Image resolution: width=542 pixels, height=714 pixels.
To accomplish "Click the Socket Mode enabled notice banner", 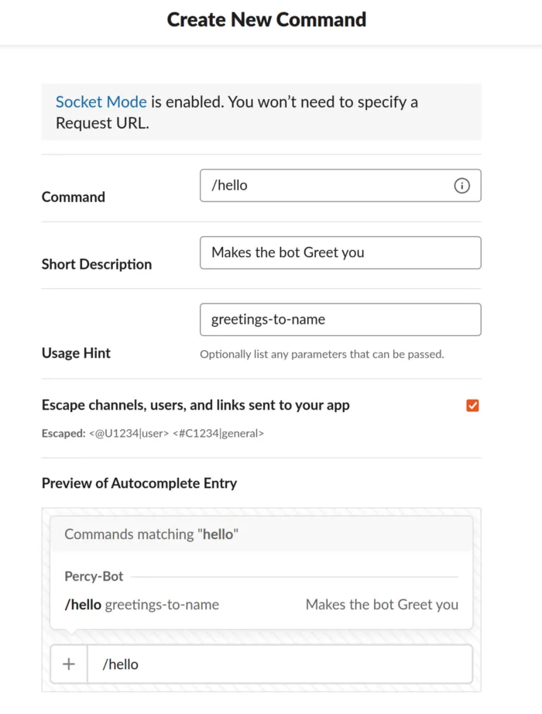I will [x=261, y=112].
